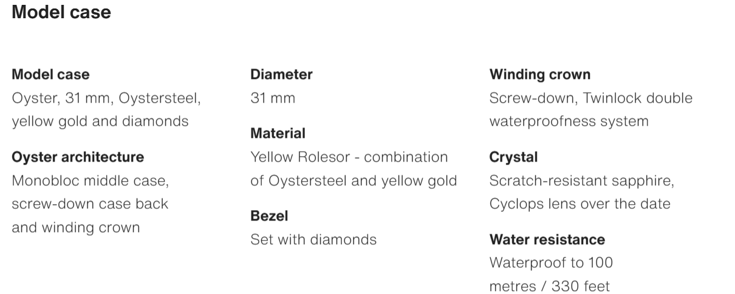Viewport: 735px width, 294px height.
Task: Select the "Crystal" label
Action: pos(513,157)
